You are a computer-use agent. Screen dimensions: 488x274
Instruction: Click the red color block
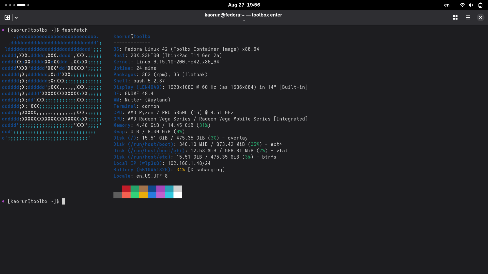pyautogui.click(x=126, y=189)
